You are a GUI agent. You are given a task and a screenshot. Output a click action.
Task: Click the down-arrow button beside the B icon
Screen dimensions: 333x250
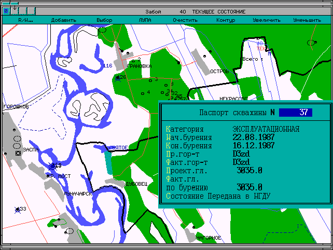click(15, 11)
